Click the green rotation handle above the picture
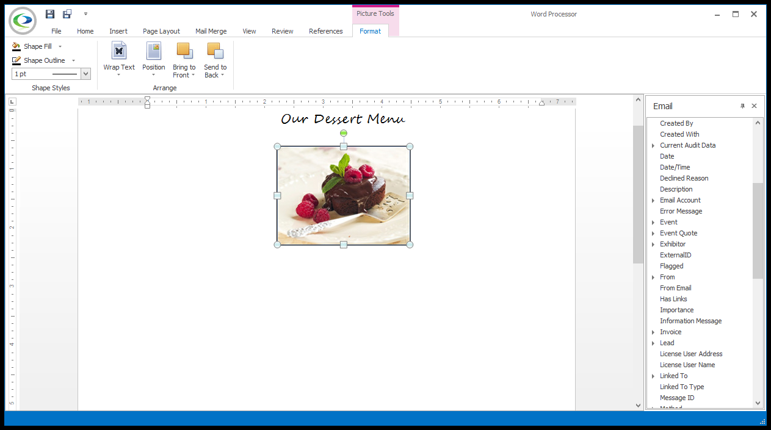The image size is (771, 430). click(343, 133)
